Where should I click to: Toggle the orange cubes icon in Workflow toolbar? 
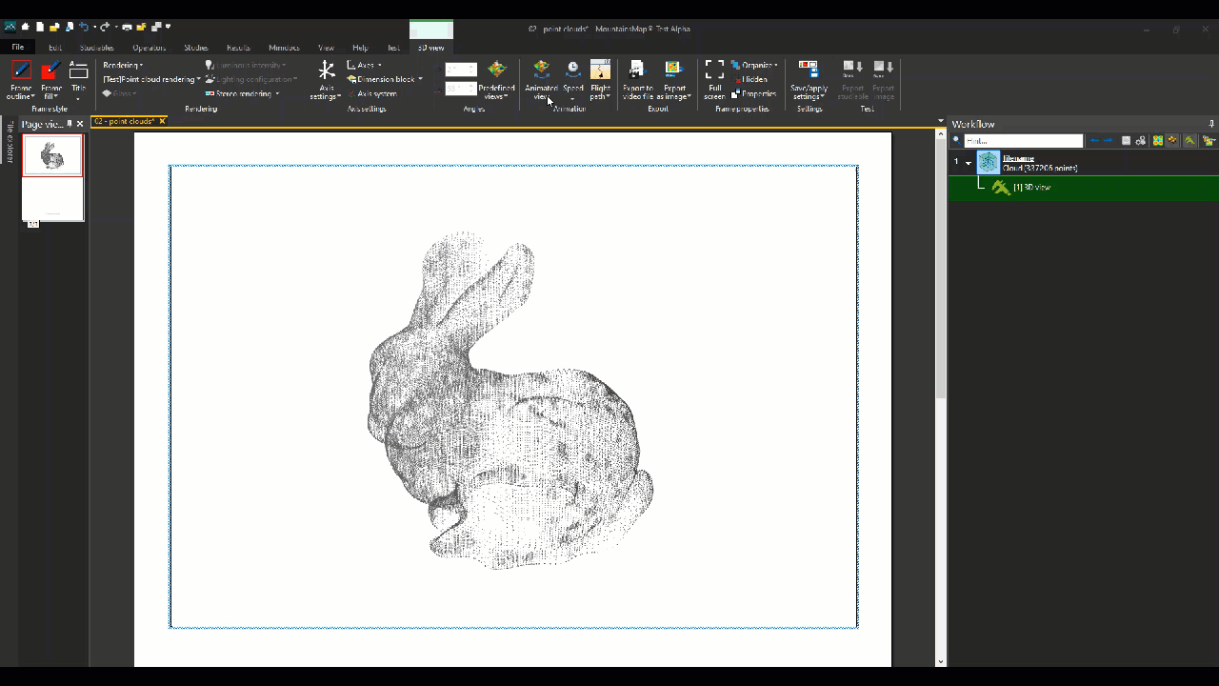(x=1173, y=140)
